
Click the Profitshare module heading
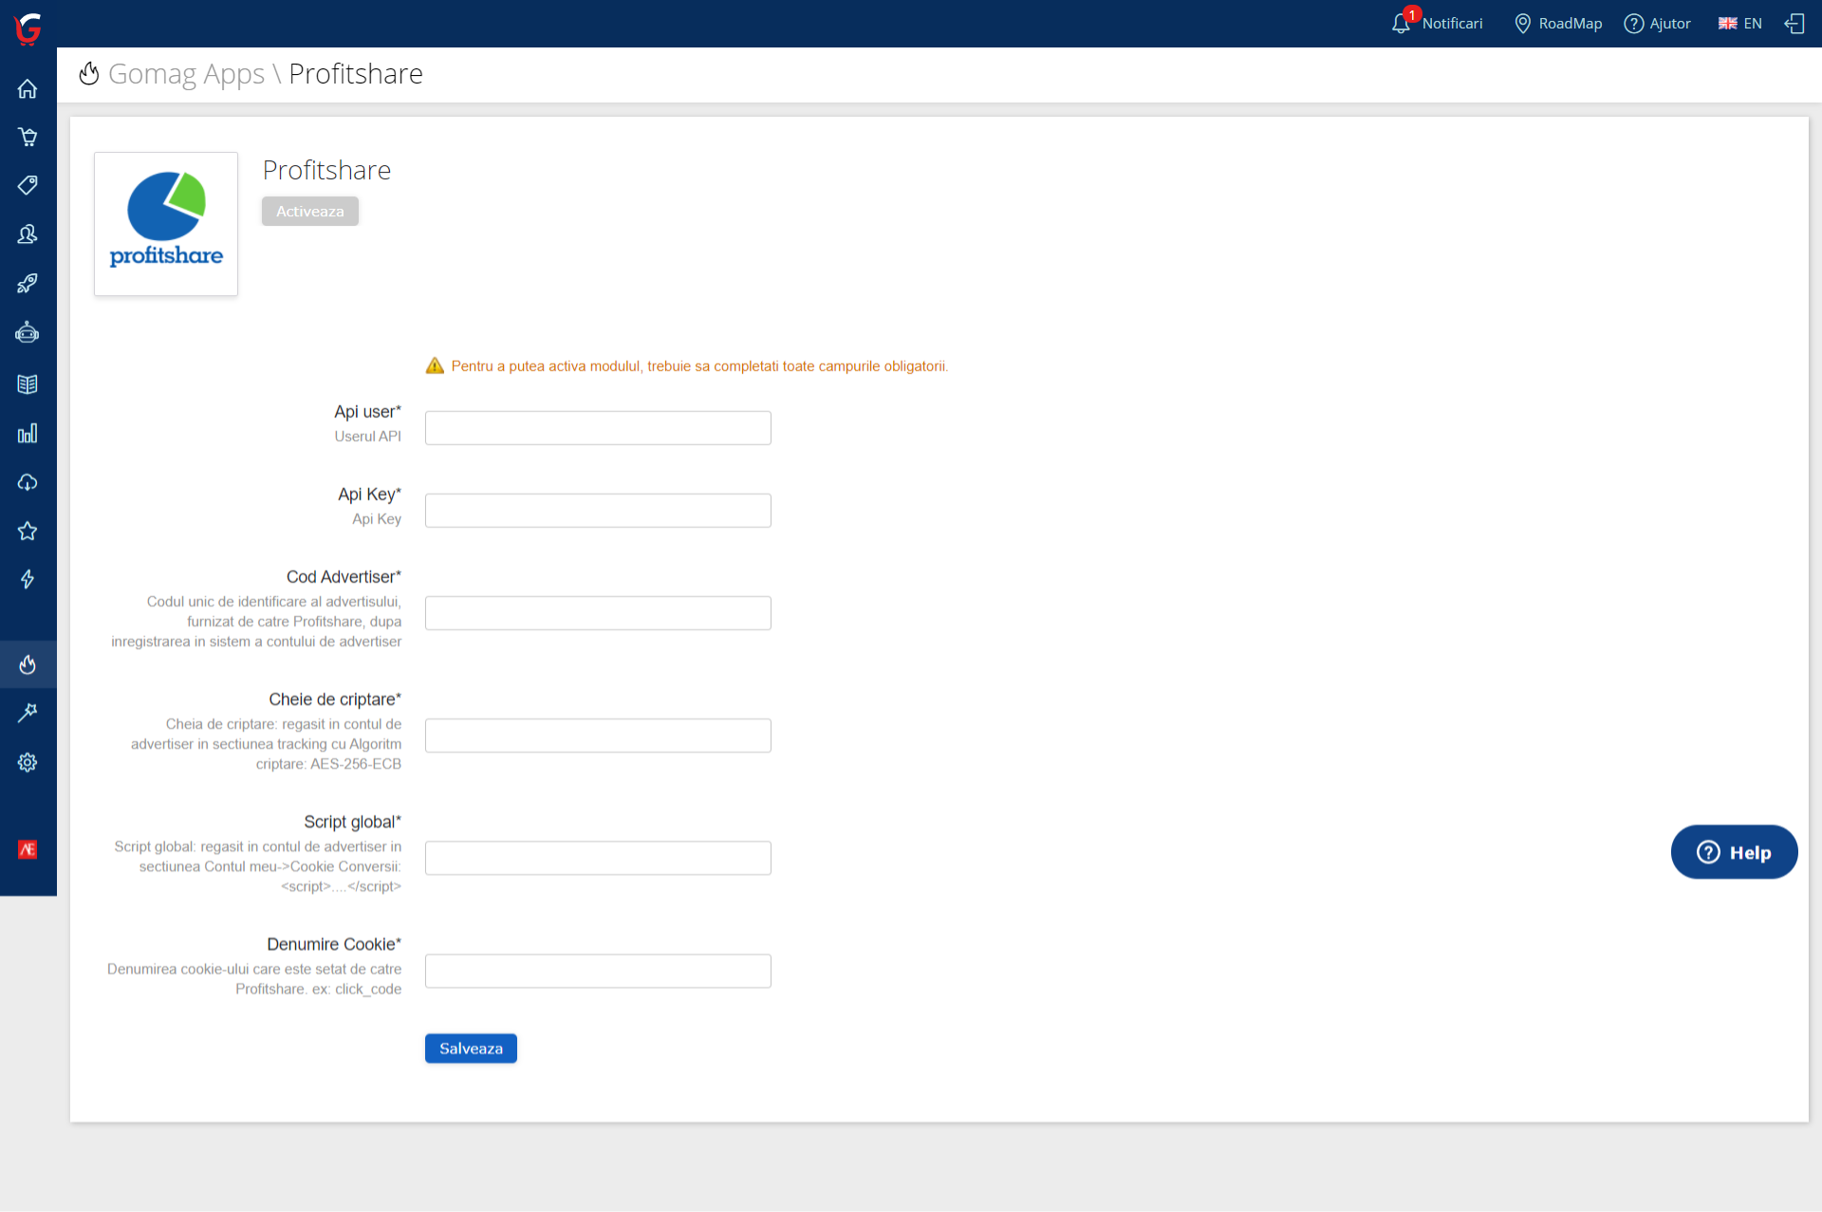326,170
